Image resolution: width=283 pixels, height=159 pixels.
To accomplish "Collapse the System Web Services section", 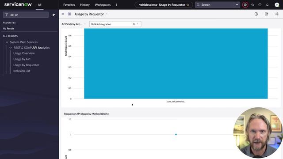I will coord(7,42).
